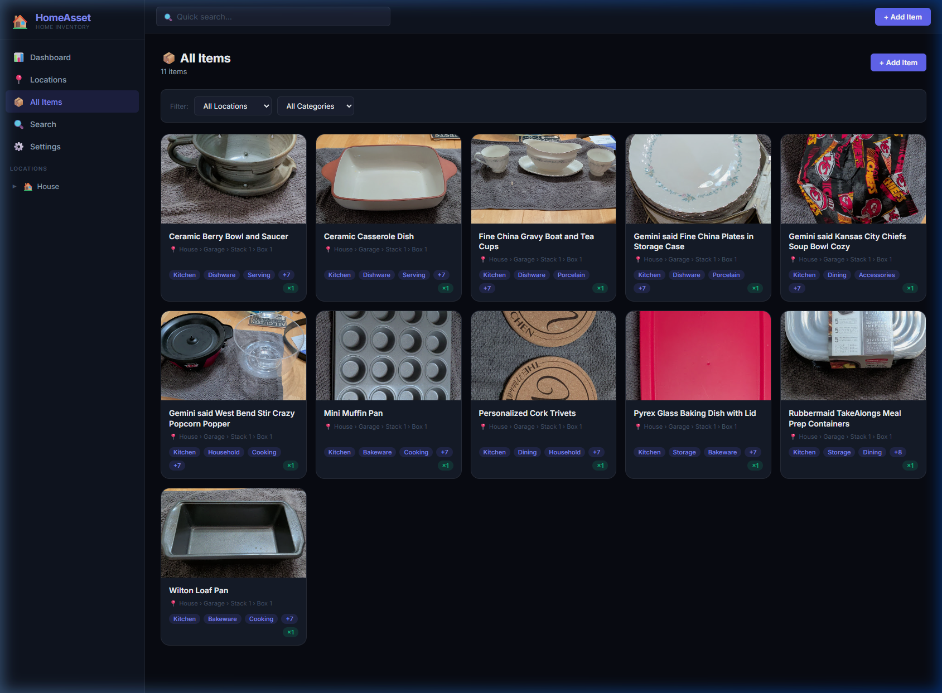The width and height of the screenshot is (942, 693).
Task: Click the Dashboard icon in the sidebar
Action: pos(18,57)
